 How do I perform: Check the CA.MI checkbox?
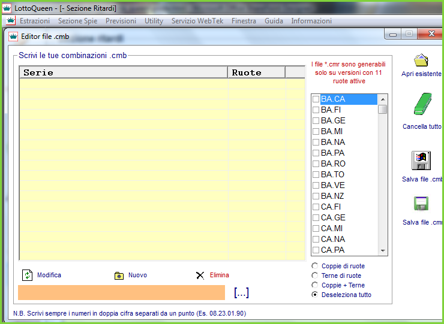(x=316, y=228)
